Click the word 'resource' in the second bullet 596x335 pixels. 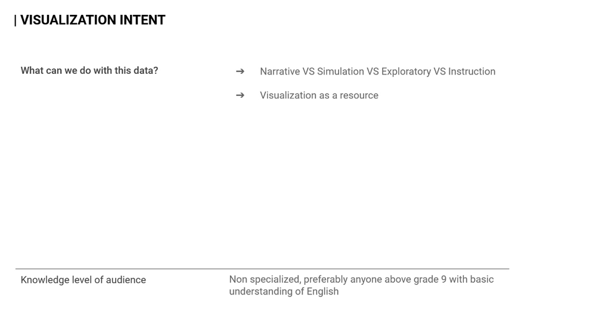[x=359, y=95]
